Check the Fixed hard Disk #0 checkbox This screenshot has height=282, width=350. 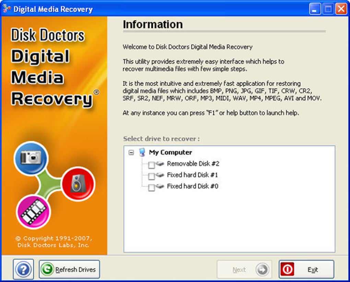click(151, 188)
